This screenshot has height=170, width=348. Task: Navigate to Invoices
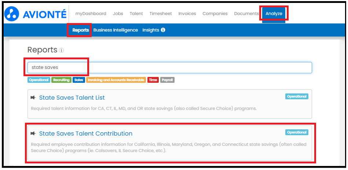point(187,14)
